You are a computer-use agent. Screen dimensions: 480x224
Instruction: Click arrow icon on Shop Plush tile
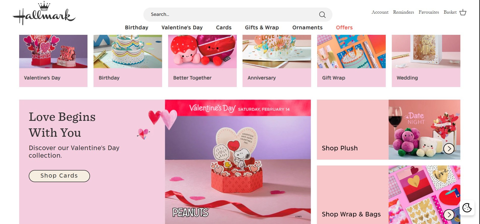pyautogui.click(x=449, y=149)
